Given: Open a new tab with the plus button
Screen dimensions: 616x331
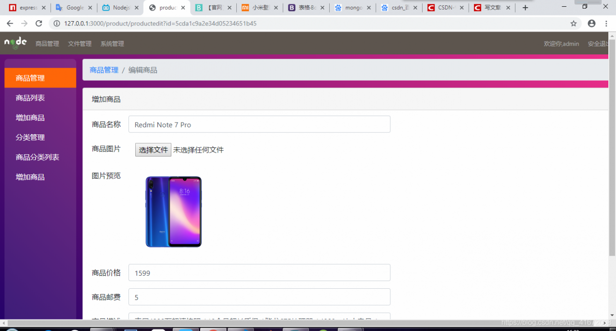Looking at the screenshot, I should 525,8.
